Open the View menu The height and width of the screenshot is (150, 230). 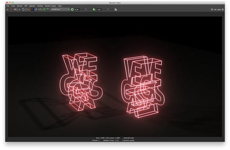point(13,6)
